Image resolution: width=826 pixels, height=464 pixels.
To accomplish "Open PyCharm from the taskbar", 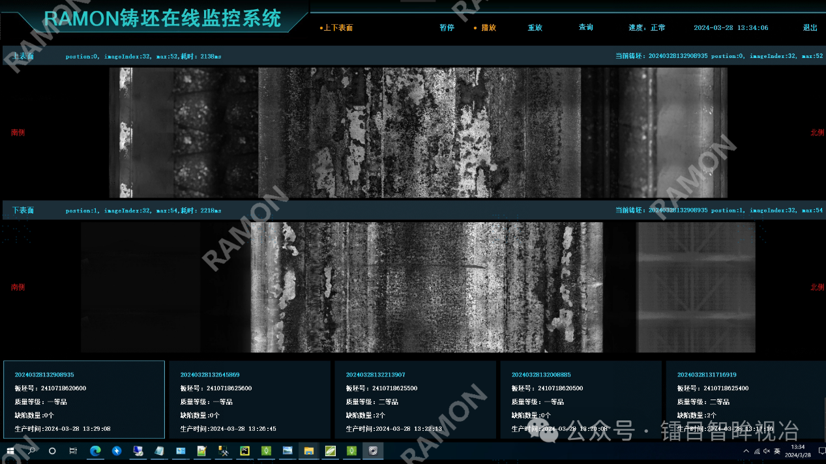I will tap(245, 450).
